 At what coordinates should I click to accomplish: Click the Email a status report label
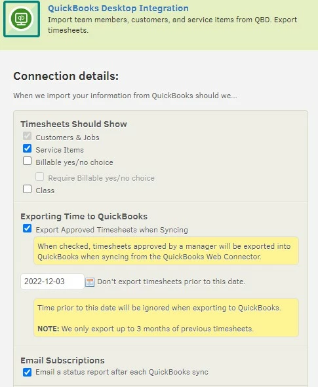point(122,372)
